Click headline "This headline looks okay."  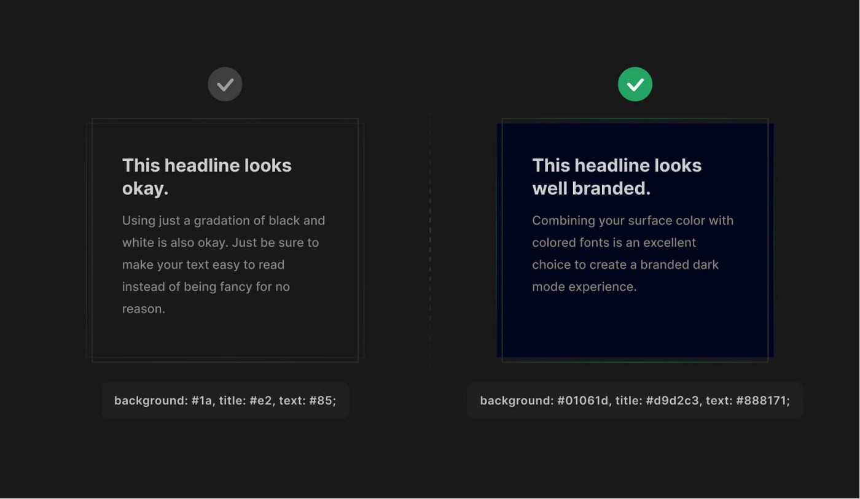(207, 177)
